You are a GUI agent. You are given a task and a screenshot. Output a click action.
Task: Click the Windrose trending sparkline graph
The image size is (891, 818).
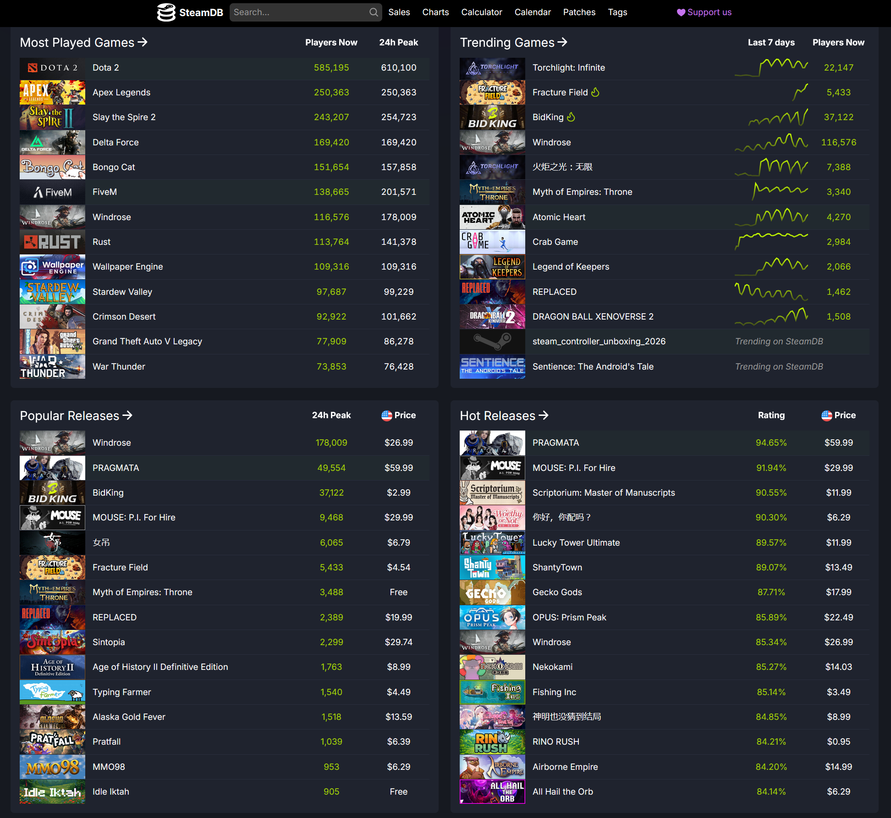click(771, 142)
